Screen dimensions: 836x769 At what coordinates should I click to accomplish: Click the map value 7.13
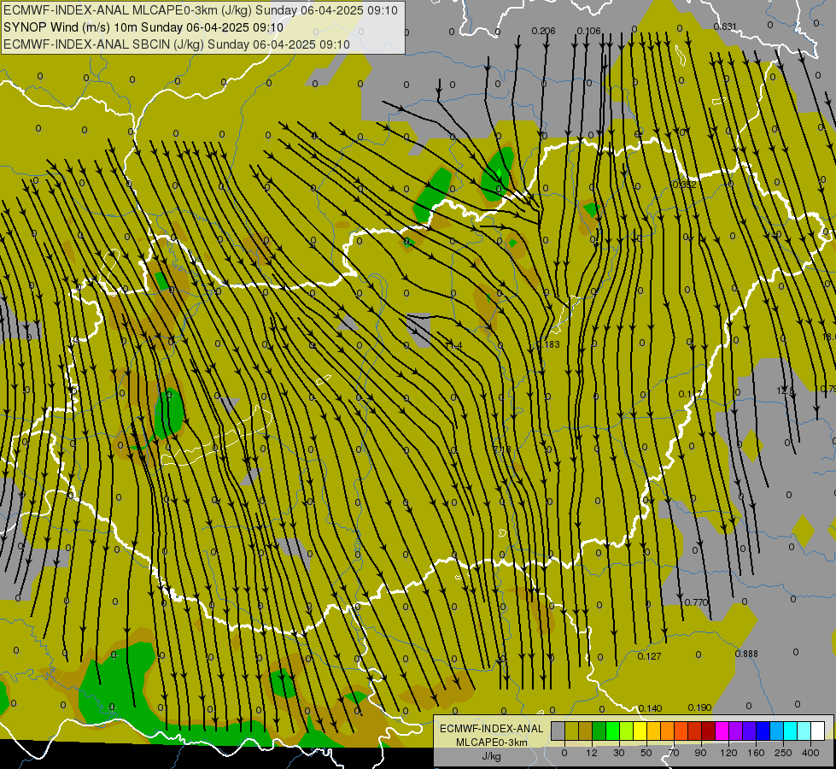[502, 449]
